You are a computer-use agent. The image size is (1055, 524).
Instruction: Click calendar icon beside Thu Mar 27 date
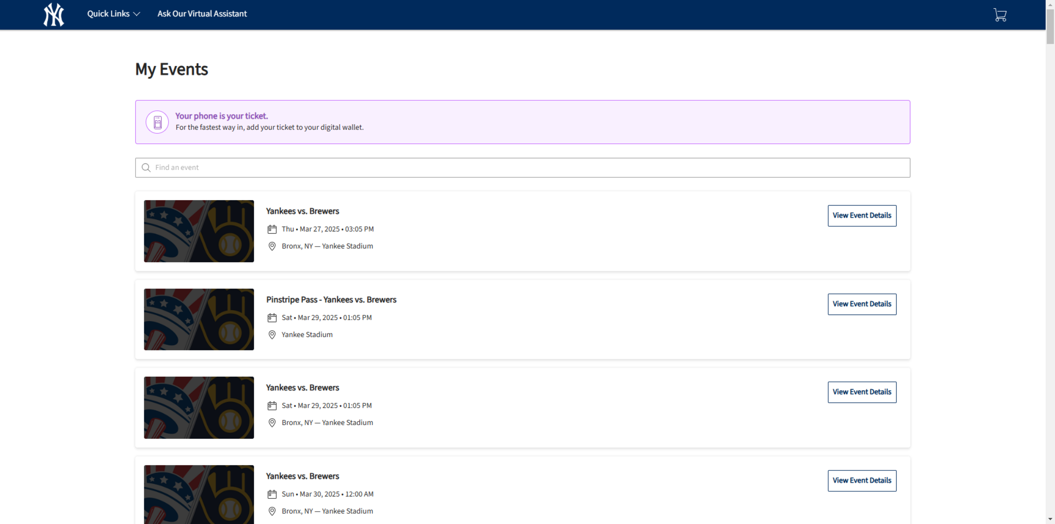(x=272, y=229)
